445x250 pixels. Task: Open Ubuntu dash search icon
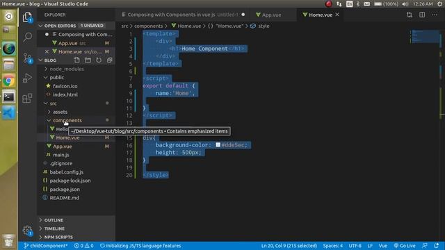click(x=8, y=17)
